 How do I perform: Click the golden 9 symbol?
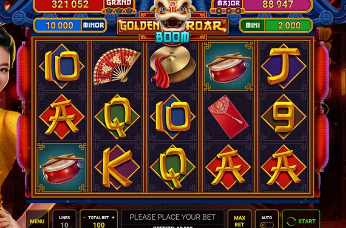click(284, 117)
